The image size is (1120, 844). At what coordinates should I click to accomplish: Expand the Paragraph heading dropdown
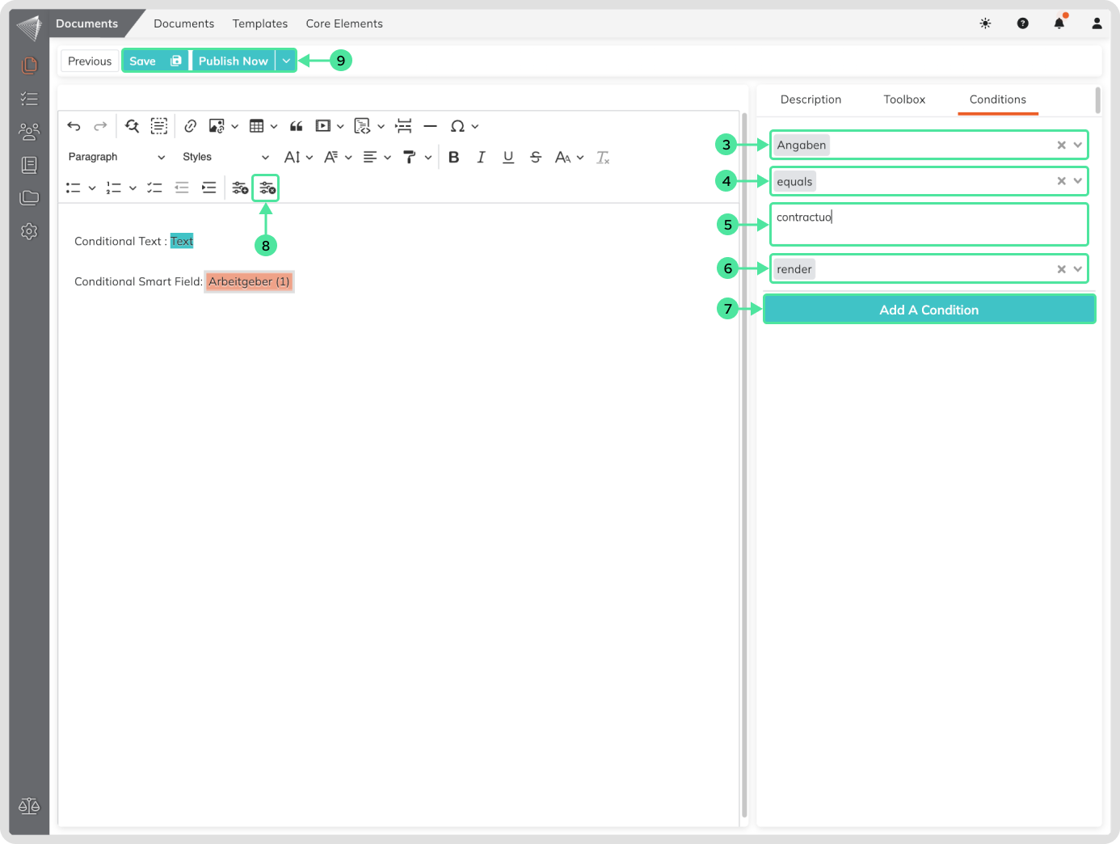pyautogui.click(x=116, y=157)
